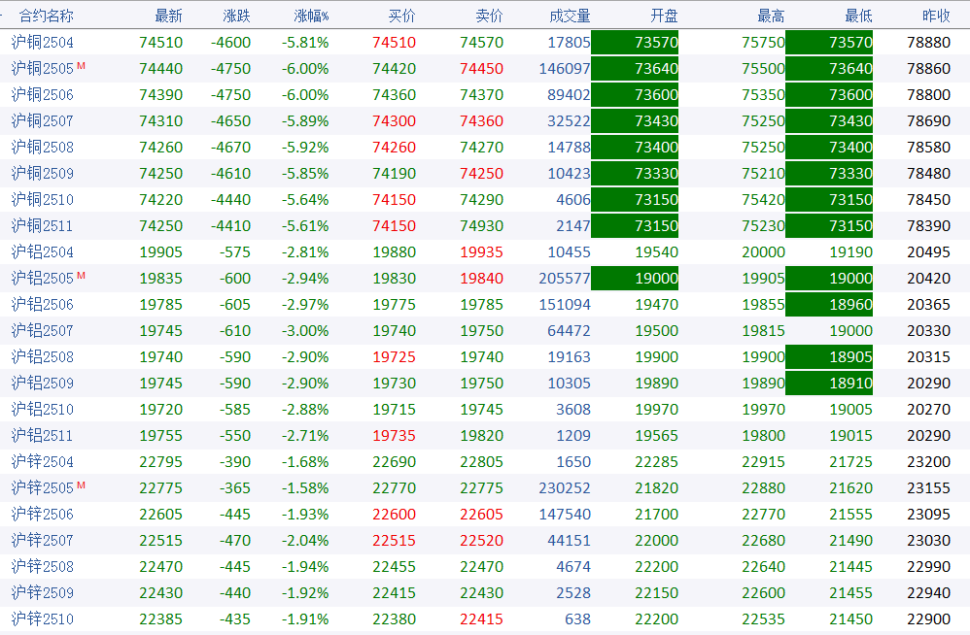Click high price 75420 for 沪铜2510
This screenshot has width=970, height=635.
click(x=763, y=199)
